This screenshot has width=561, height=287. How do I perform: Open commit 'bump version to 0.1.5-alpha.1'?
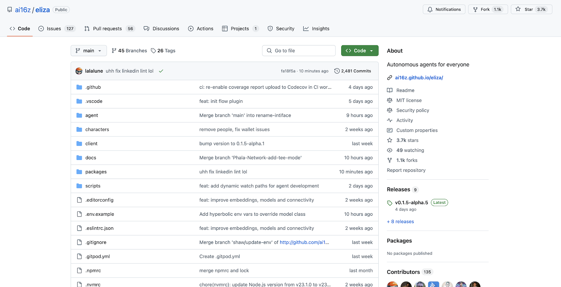[x=232, y=143]
